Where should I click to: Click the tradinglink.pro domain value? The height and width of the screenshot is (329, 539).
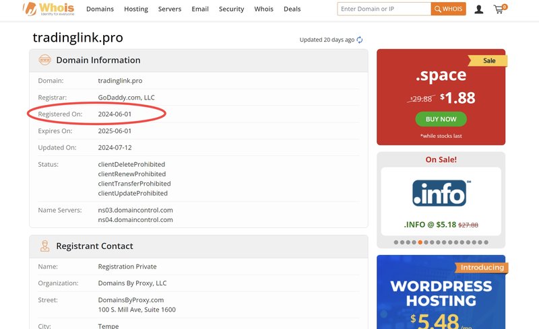[x=120, y=81]
